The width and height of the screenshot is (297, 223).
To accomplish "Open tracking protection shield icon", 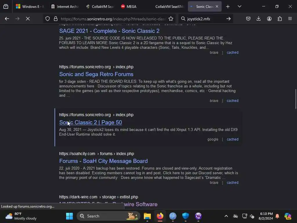I will (x=48, y=19).
